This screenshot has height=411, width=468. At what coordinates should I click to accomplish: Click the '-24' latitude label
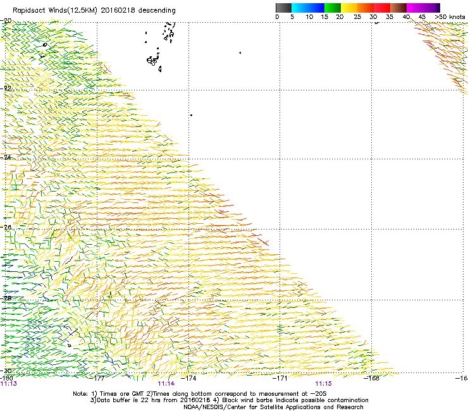click(6, 157)
